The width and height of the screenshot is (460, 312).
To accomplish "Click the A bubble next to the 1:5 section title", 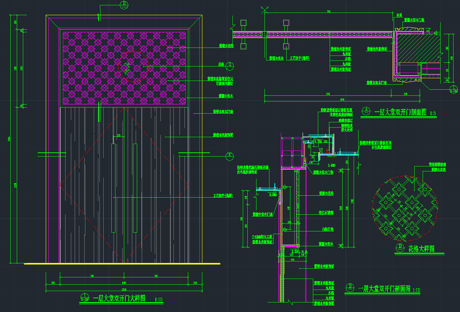I will [366, 111].
